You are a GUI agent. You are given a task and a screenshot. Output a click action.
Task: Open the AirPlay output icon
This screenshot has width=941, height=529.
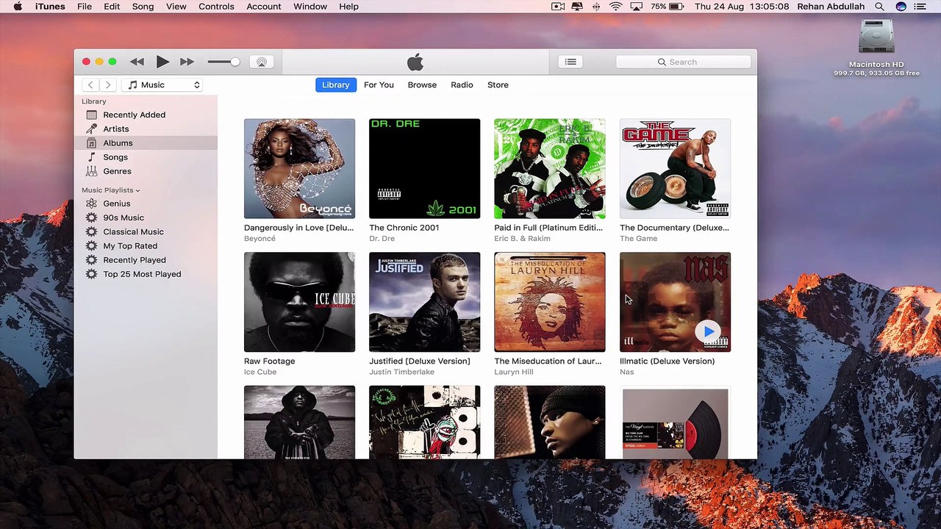pos(261,62)
